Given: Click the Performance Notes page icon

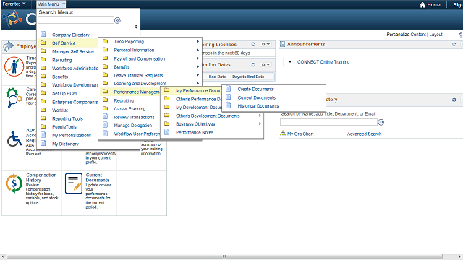Looking at the screenshot, I should pos(166,131).
